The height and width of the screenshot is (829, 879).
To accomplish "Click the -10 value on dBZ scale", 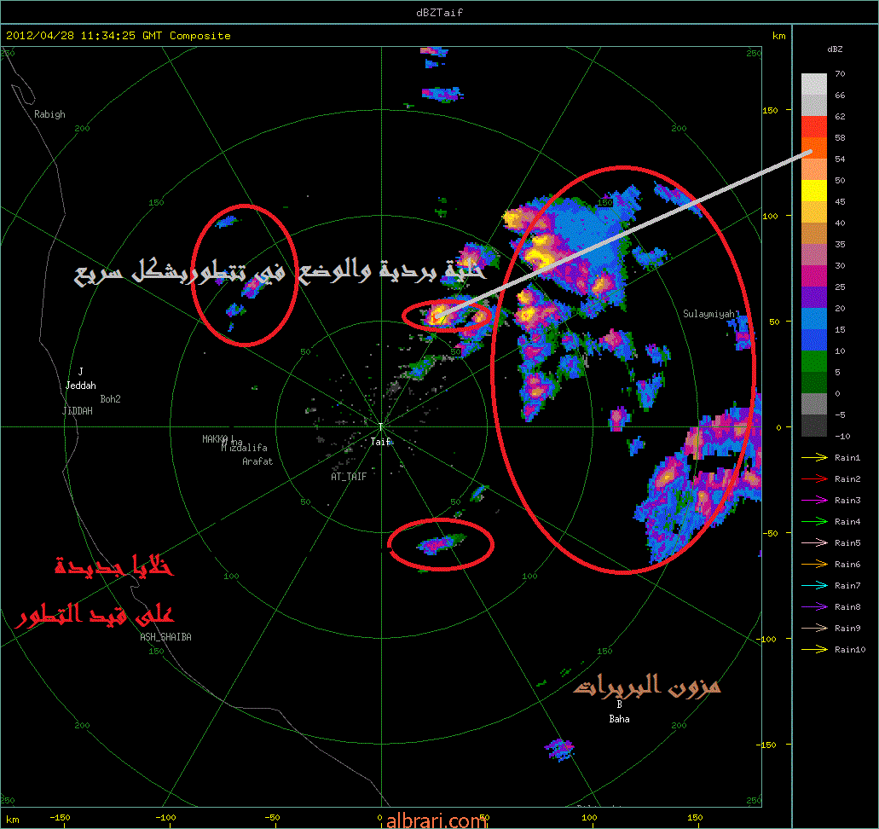I will [842, 436].
